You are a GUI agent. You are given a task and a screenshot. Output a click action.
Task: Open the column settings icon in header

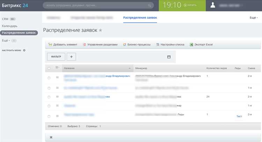[x=57, y=67]
